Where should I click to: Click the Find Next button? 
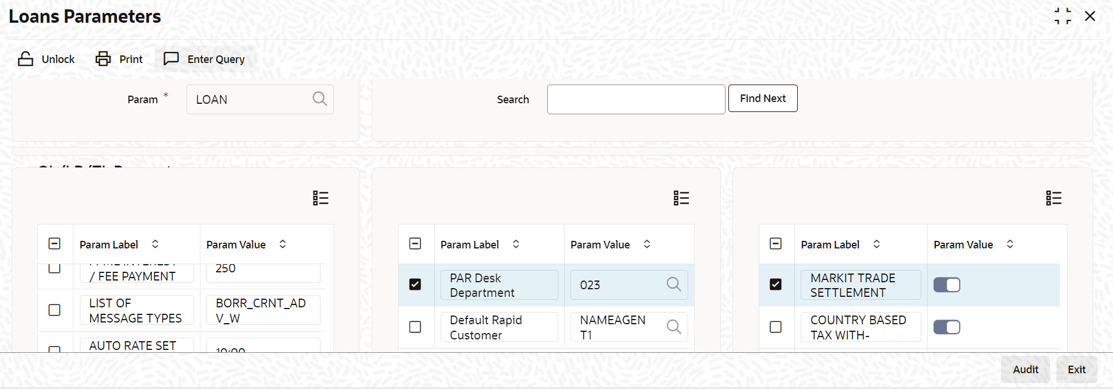tap(763, 99)
